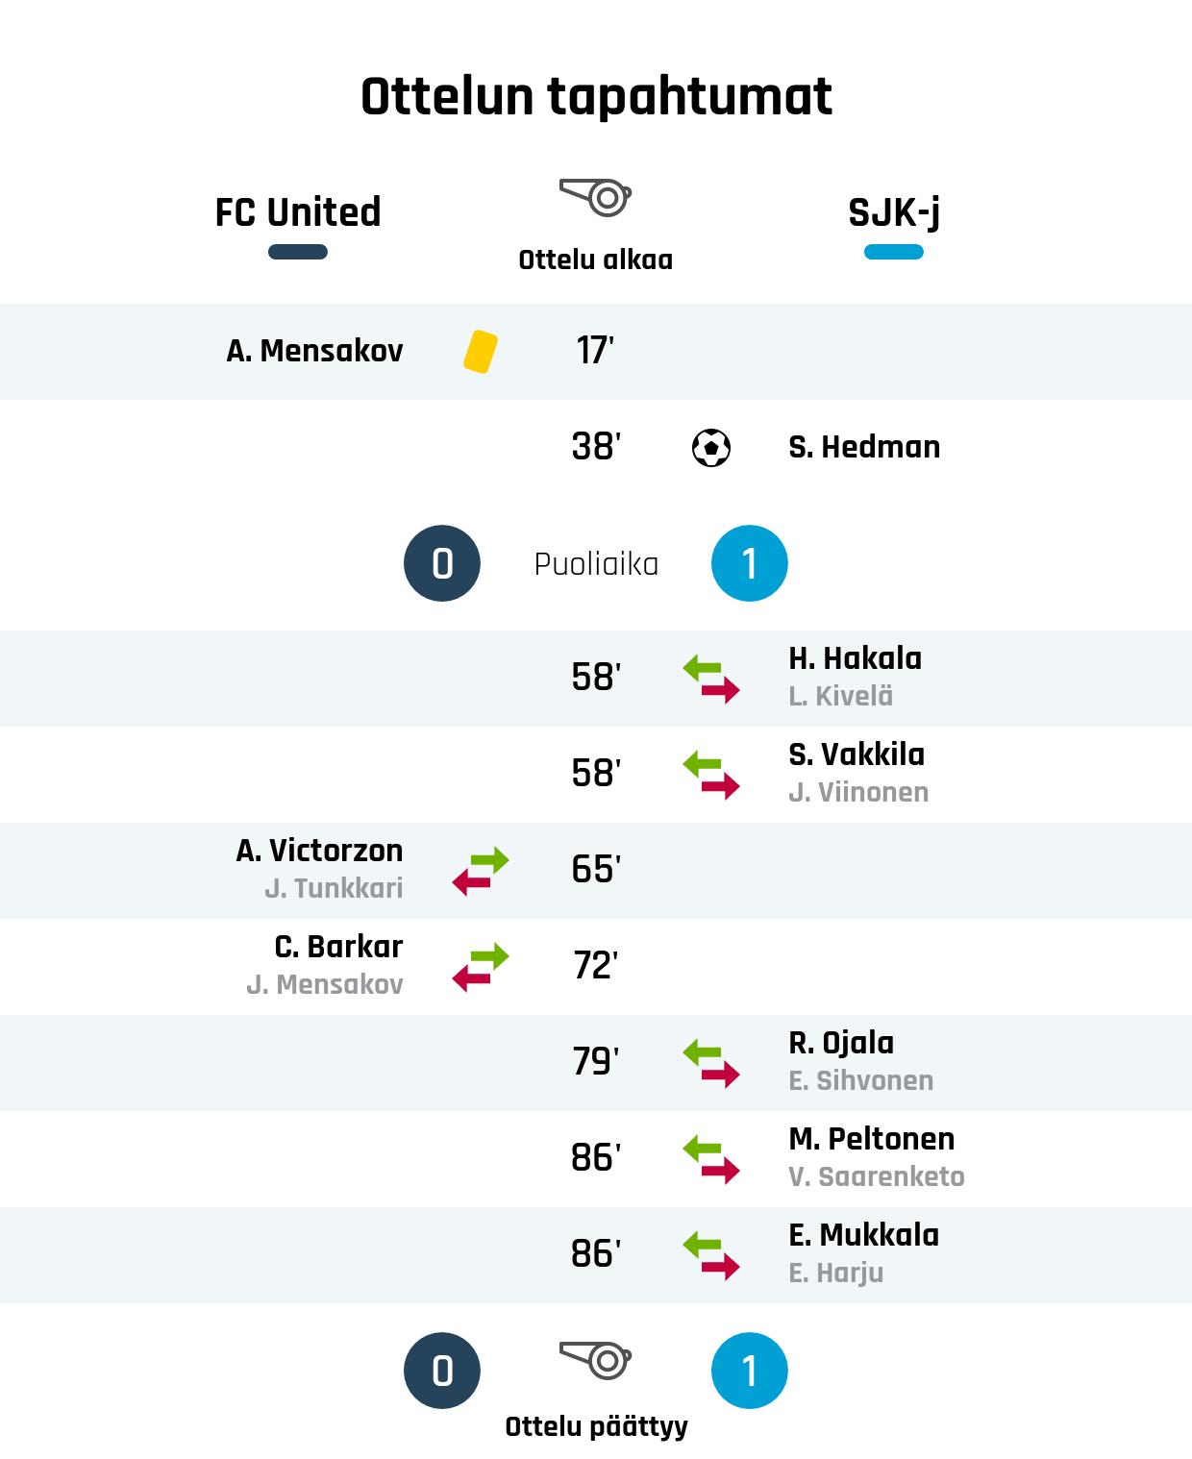Click substitution arrows beside A. Victorzon
Viewport: 1192px width, 1459px height.
[481, 871]
